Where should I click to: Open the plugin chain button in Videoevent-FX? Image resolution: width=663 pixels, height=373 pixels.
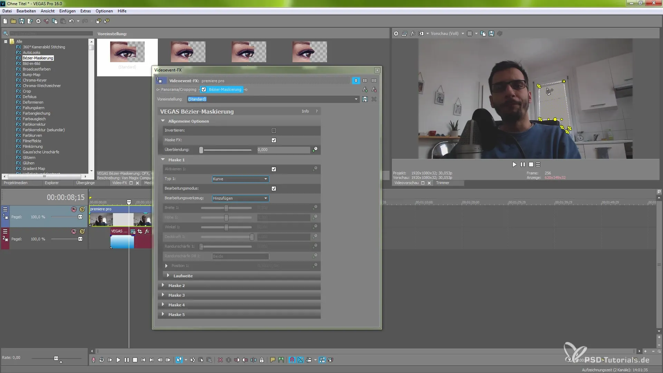[365, 89]
